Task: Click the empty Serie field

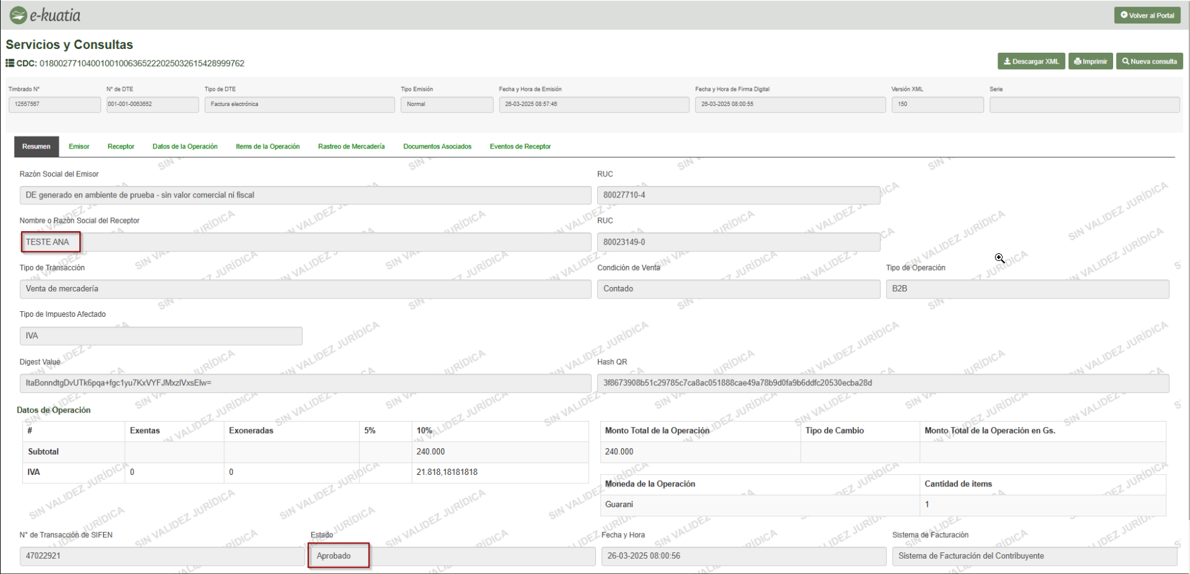Action: 1085,104
